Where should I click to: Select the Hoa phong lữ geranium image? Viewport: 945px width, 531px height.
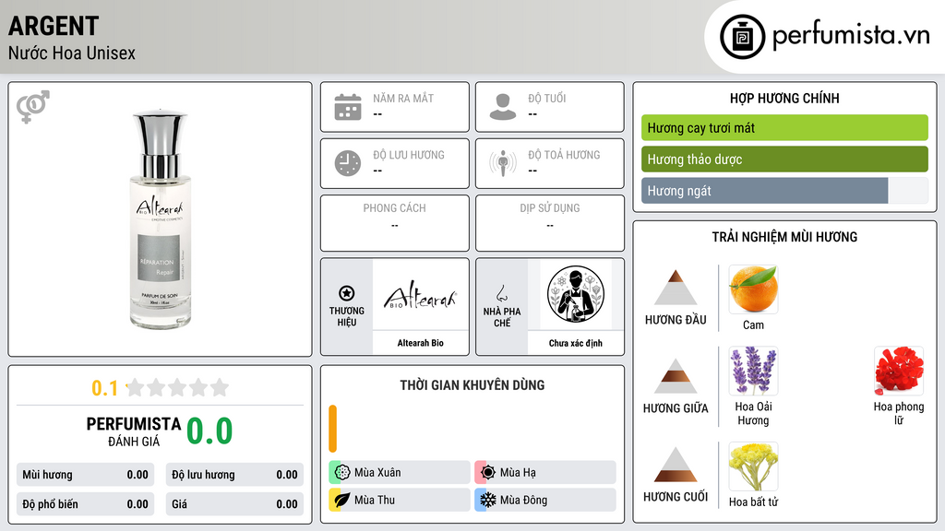coord(899,371)
